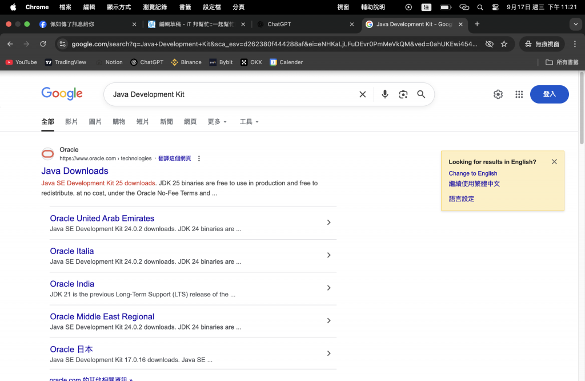Screen dimensions: 585x381
Task: Select the 影片 results tab
Action: 71,122
